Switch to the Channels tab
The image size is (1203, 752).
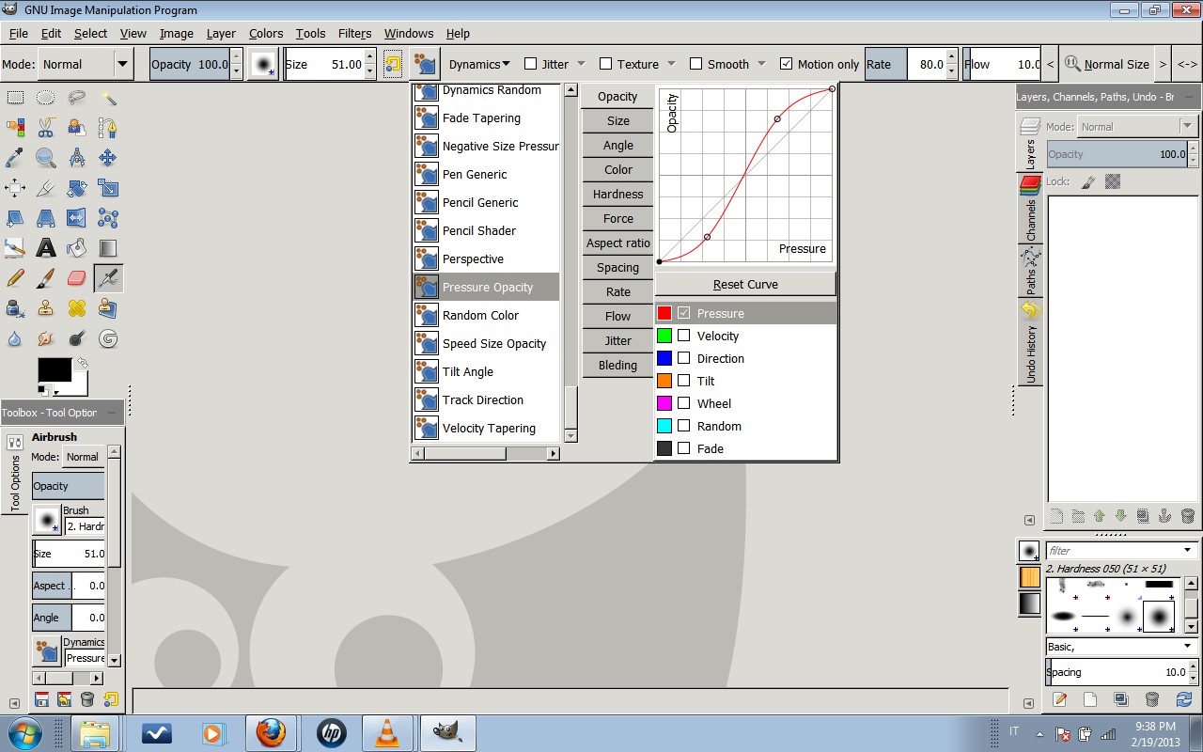pos(1031,209)
